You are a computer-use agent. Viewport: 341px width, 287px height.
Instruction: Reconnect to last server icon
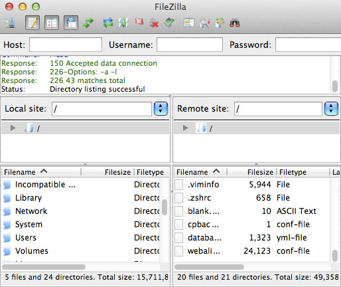tap(169, 23)
